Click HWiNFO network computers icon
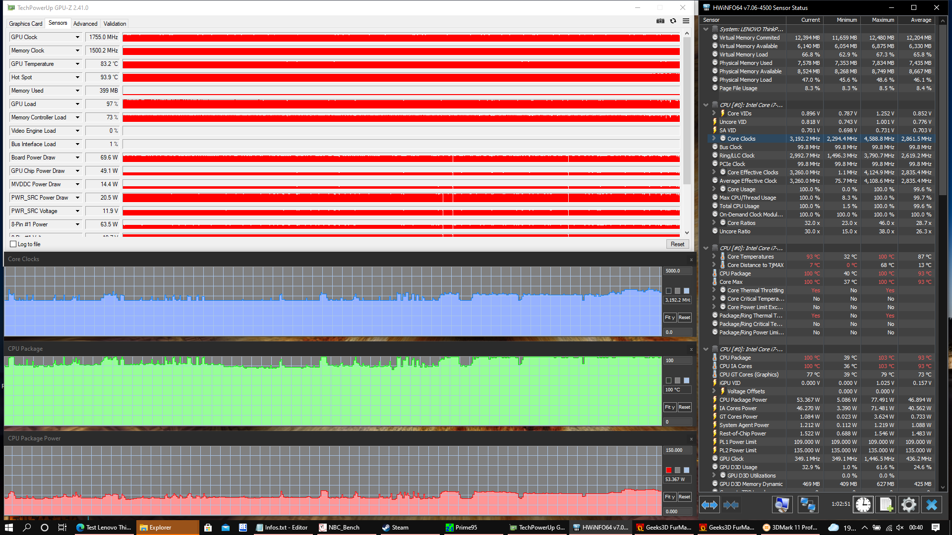 point(807,504)
